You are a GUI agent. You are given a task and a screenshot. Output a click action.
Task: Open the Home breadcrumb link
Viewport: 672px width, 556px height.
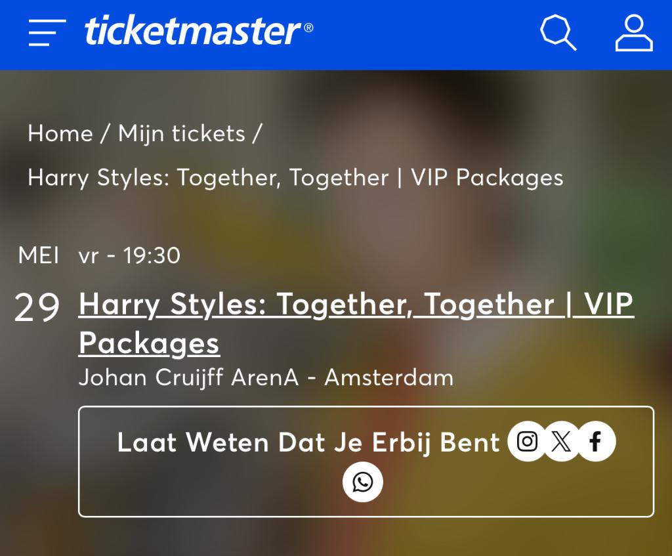(60, 133)
